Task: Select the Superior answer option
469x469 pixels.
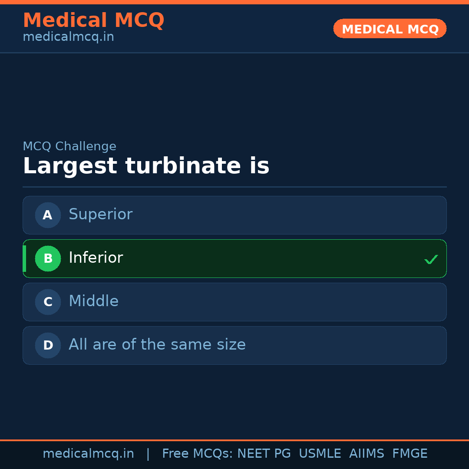Action: [x=234, y=215]
